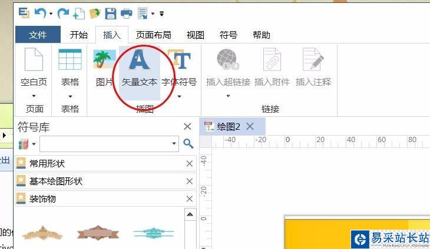Switch to the 开始 ribbon tab
The image size is (430, 249).
tap(79, 35)
